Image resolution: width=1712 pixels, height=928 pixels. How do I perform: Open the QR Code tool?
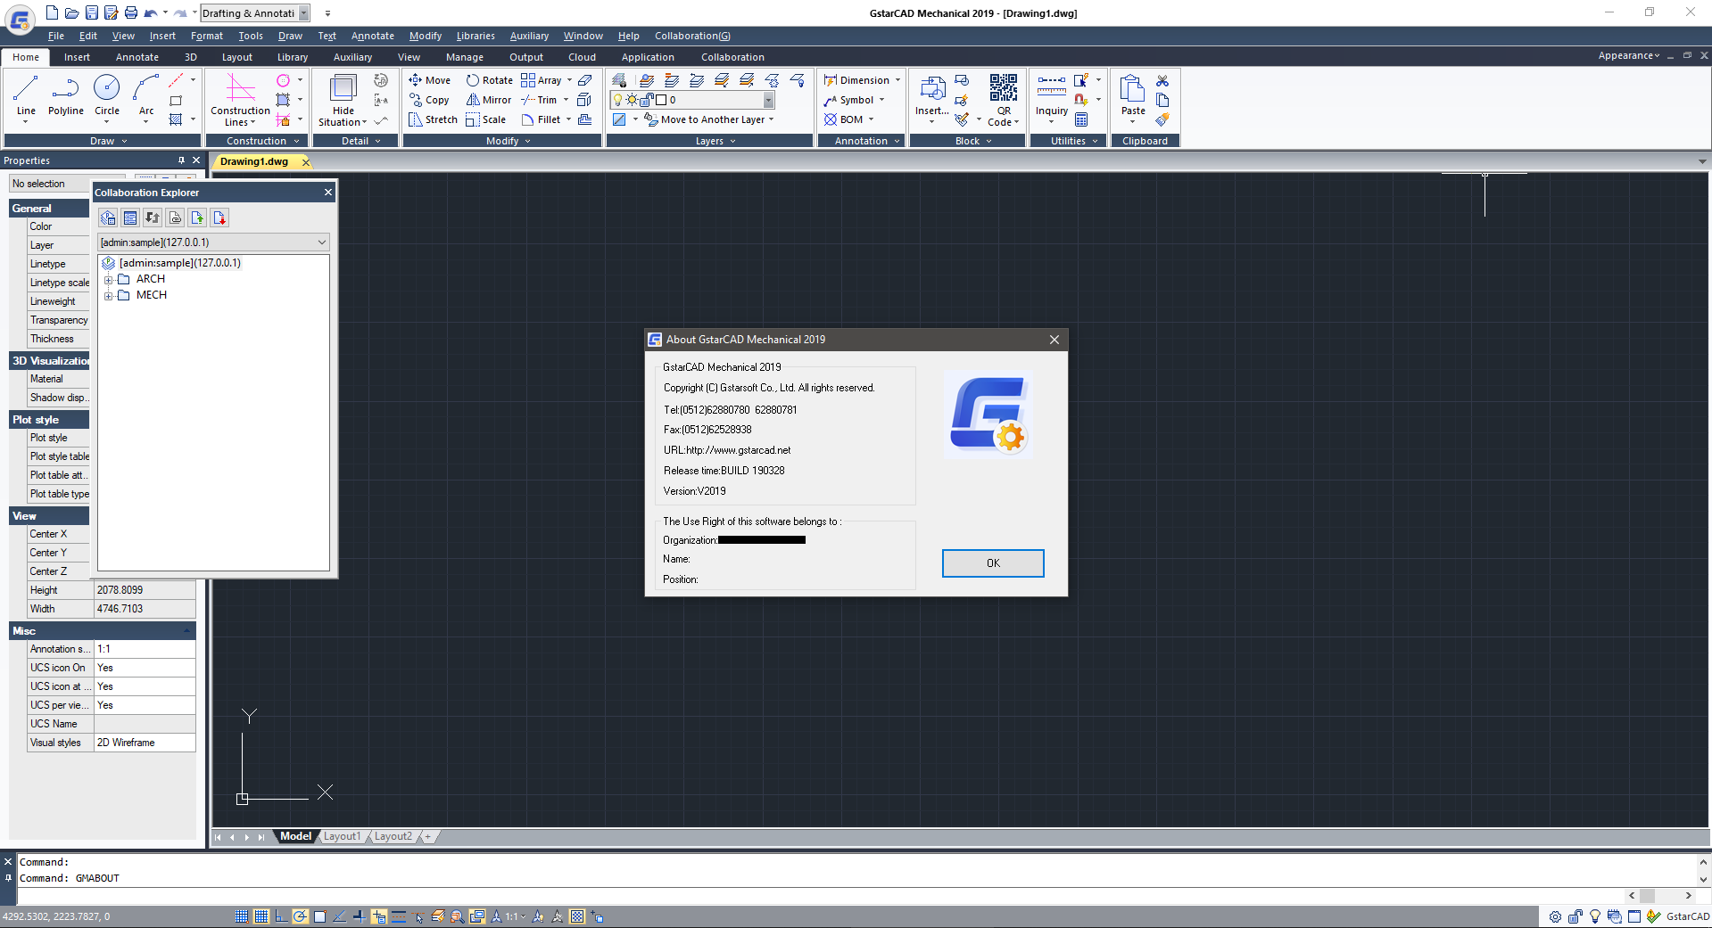1004,100
